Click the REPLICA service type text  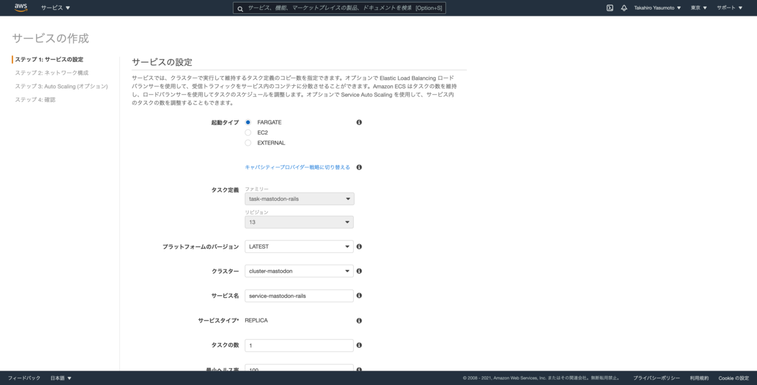tap(256, 321)
